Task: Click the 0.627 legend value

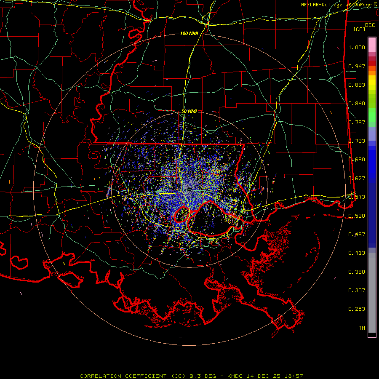Action: (x=357, y=179)
